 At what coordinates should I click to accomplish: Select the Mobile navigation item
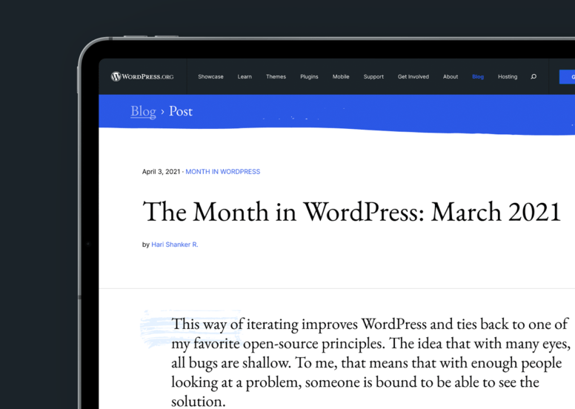341,76
